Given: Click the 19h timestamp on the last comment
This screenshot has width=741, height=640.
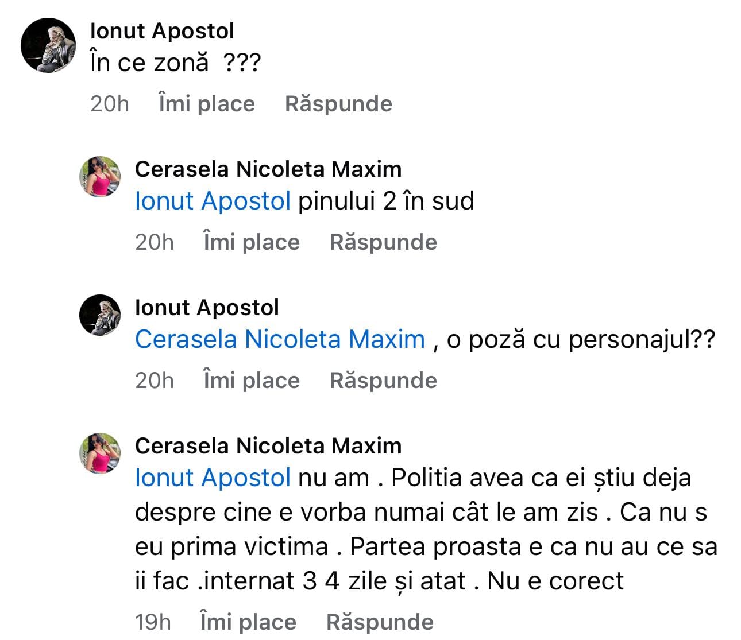Looking at the screenshot, I should point(153,622).
